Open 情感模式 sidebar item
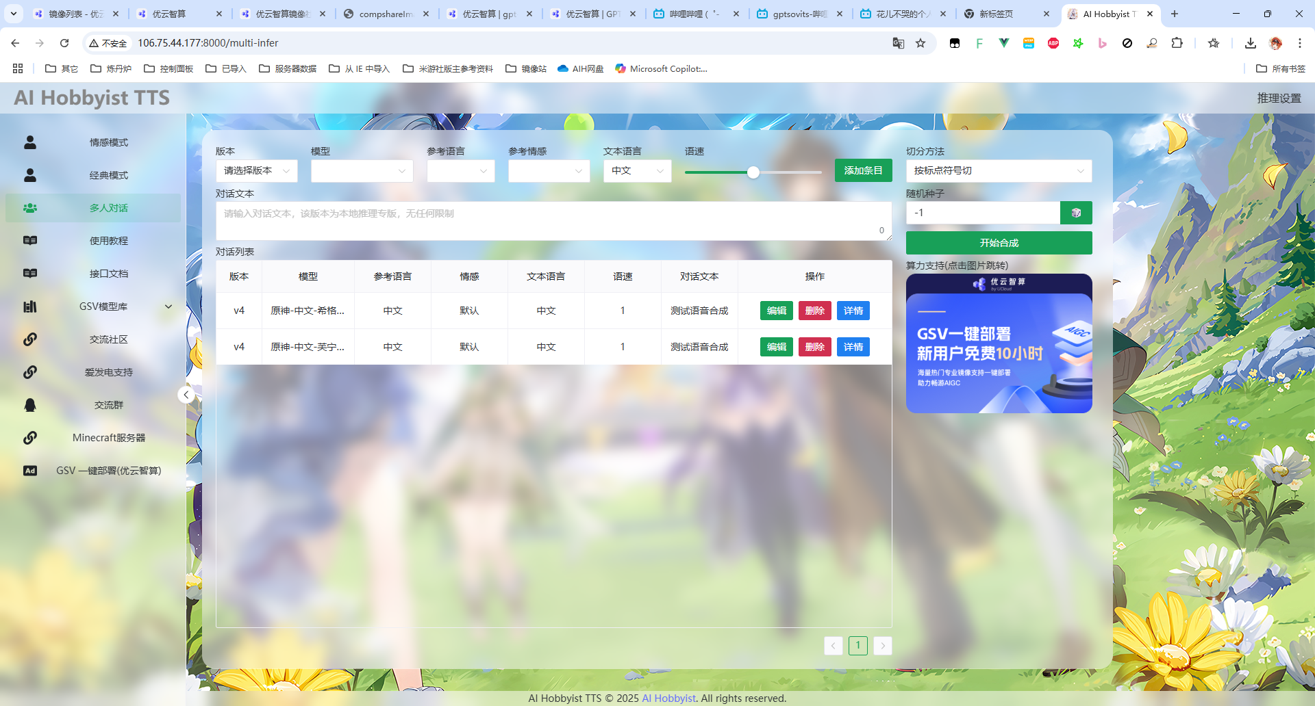This screenshot has width=1315, height=706. [x=93, y=142]
